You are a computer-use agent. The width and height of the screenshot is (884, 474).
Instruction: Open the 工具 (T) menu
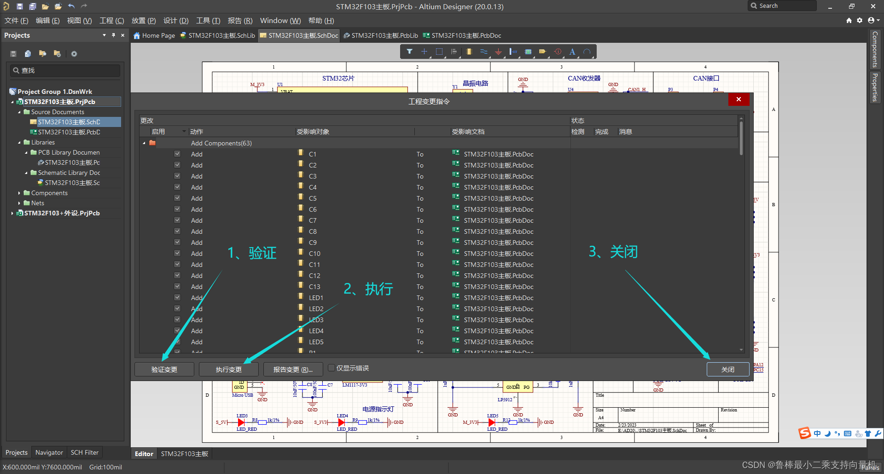click(208, 21)
